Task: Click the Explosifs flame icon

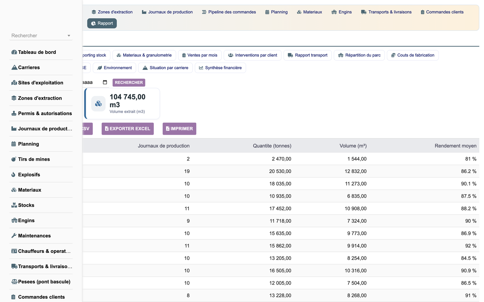Action: [13, 175]
